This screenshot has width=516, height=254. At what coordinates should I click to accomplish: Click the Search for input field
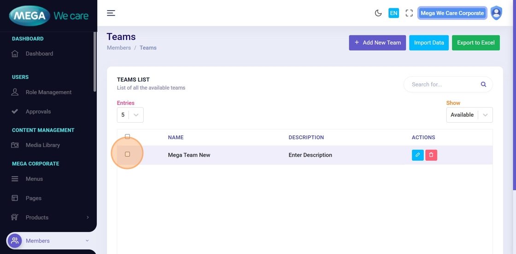pyautogui.click(x=442, y=85)
